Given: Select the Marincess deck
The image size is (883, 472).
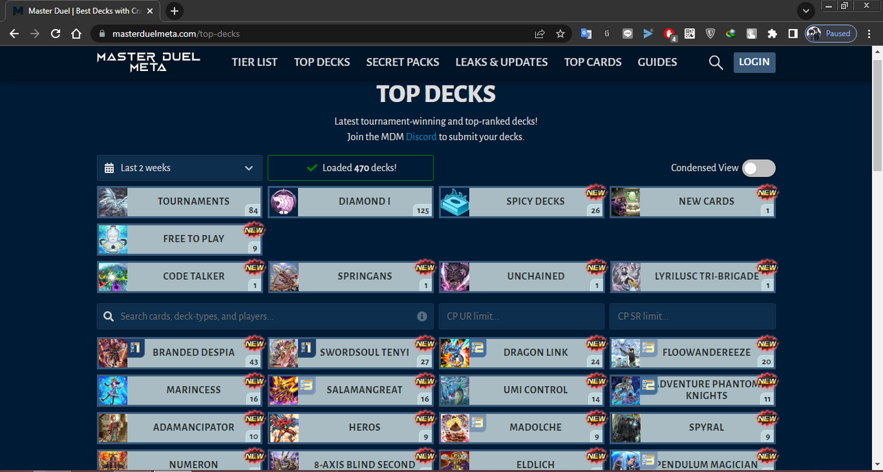Looking at the screenshot, I should click(179, 390).
